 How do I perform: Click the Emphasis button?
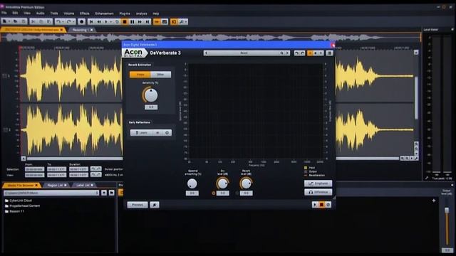point(318,183)
